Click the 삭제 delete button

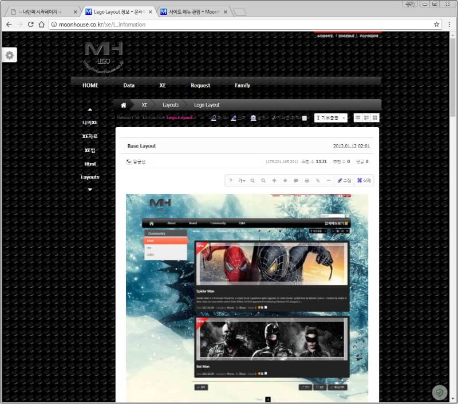pos(364,181)
